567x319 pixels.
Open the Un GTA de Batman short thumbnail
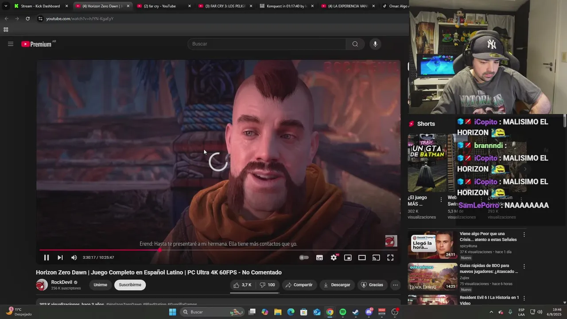(x=427, y=163)
